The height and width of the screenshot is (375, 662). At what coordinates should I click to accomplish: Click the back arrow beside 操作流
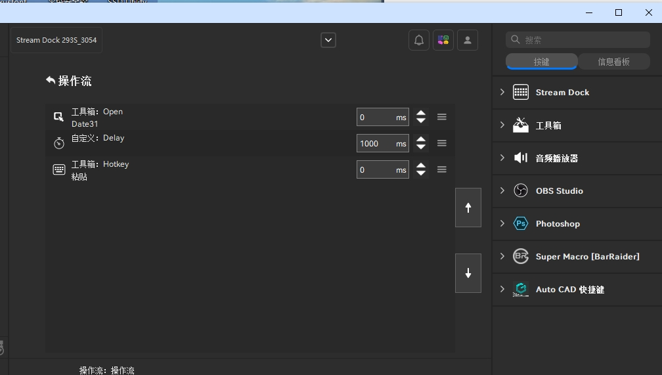[x=51, y=80]
